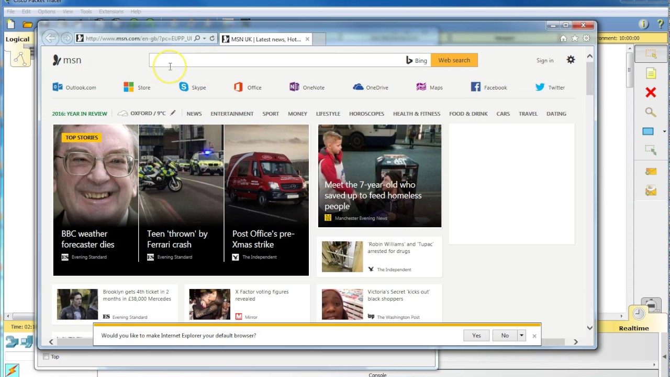Open the Outlook.com shortcut
670x377 pixels.
(74, 87)
